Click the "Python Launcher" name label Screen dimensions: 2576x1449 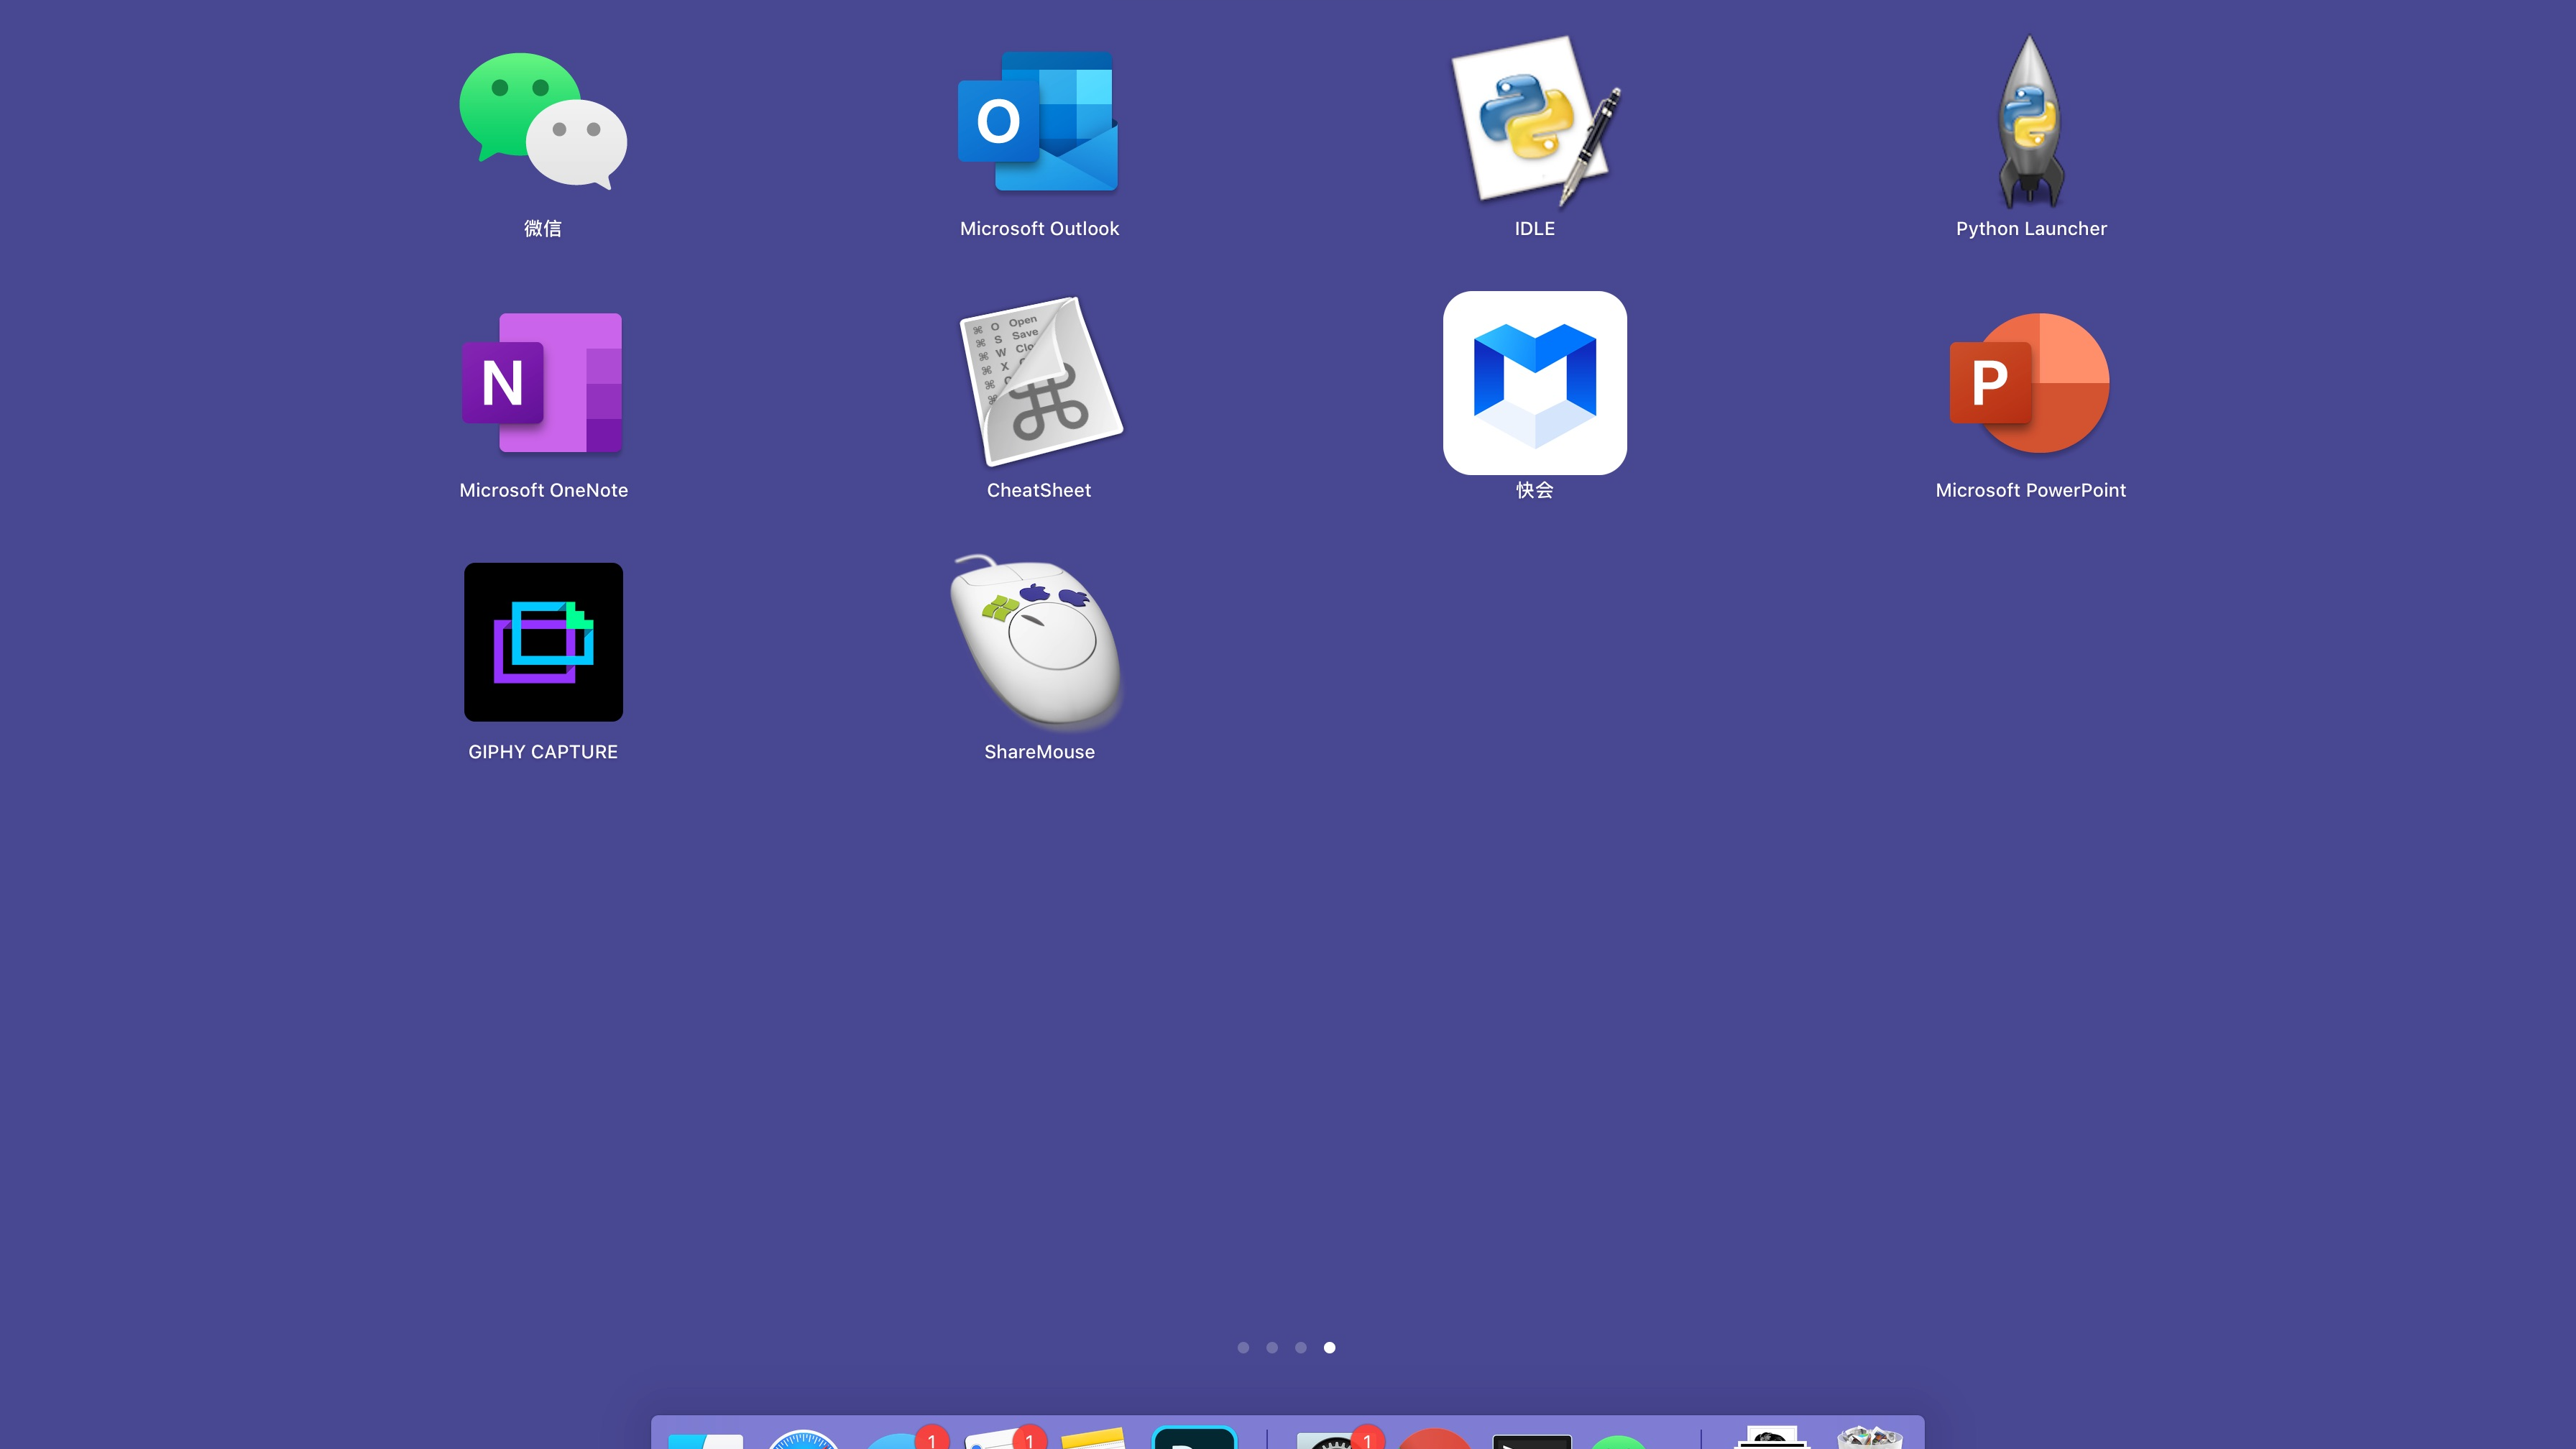(2031, 229)
